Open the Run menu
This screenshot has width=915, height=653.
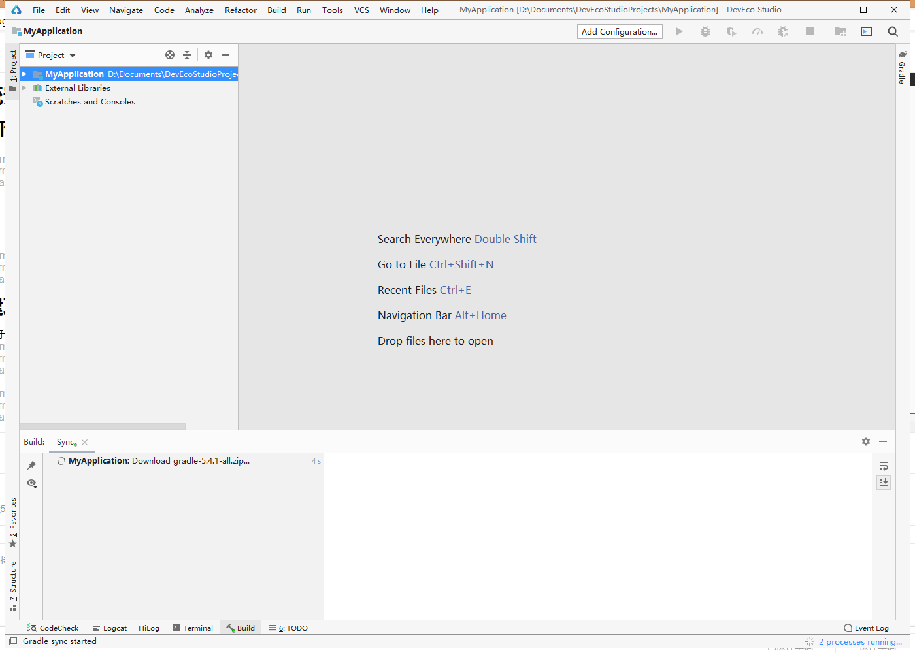point(304,10)
